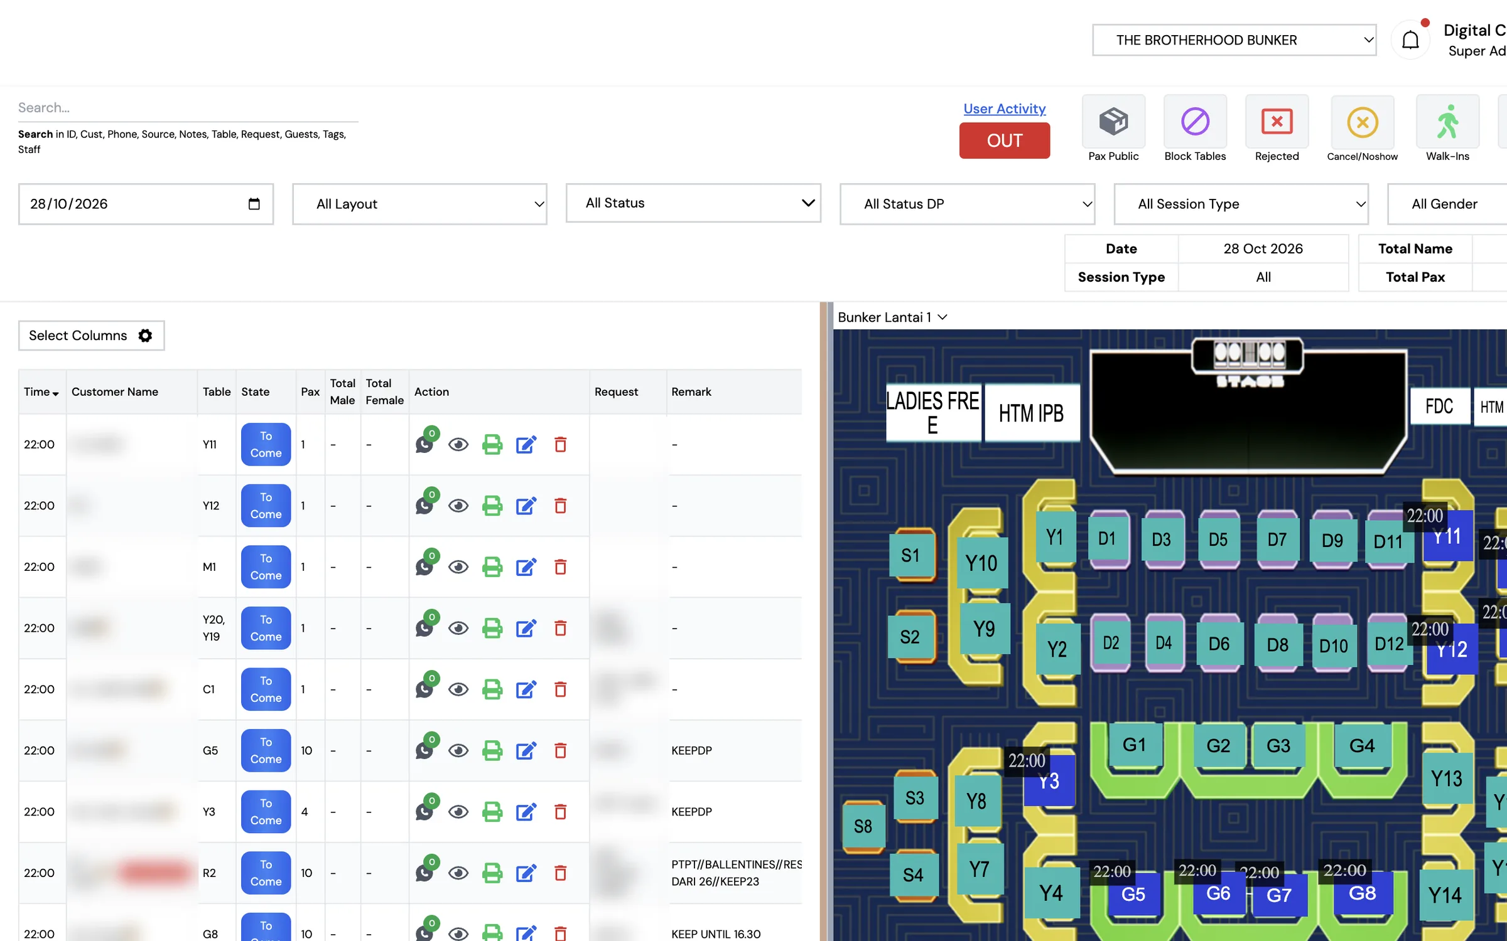View details of Y20, Y19 reservation
The image size is (1507, 941).
pos(458,628)
